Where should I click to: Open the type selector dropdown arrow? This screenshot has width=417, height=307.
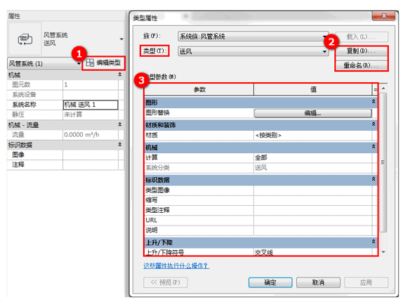121,39
